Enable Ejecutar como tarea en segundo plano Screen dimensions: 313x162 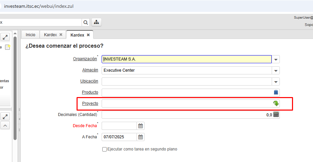(105, 149)
